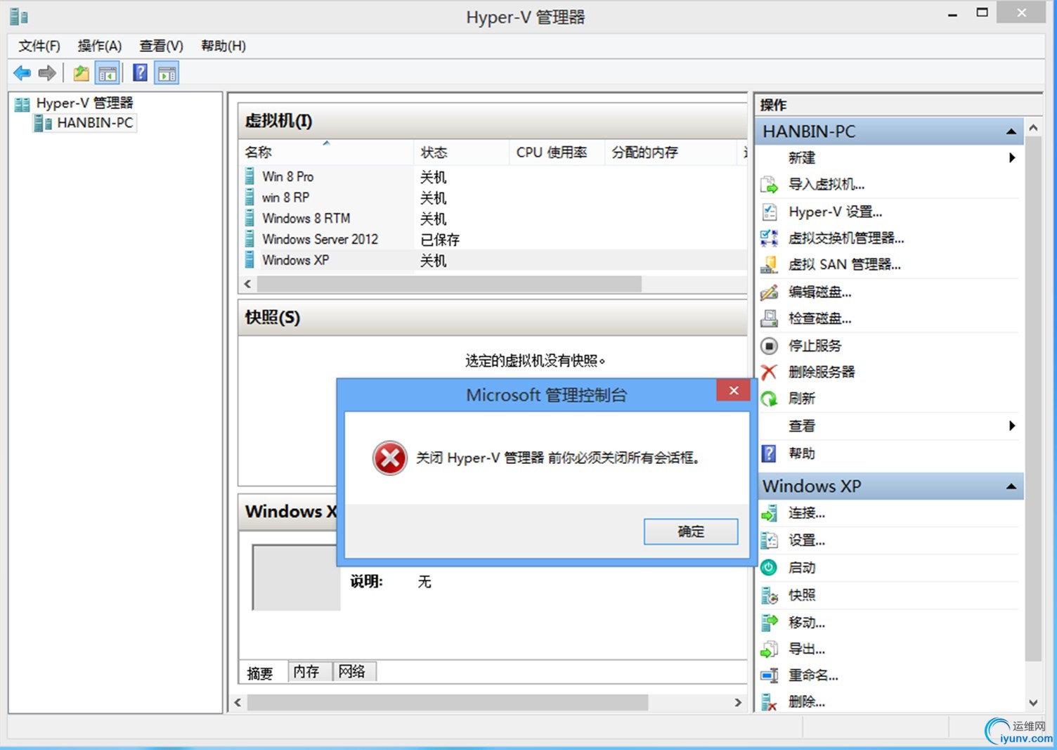Screen dimensions: 1057x750
Task: Sort virtual machines by 名称 column
Action: 326,153
